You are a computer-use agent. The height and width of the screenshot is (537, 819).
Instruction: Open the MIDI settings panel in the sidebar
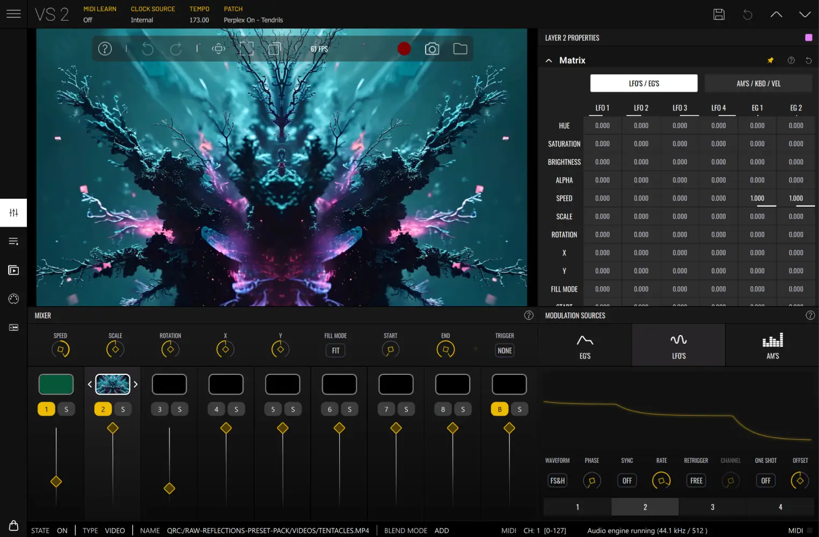click(x=13, y=299)
